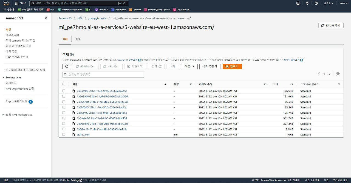Open the help question mark icon

point(316,3)
